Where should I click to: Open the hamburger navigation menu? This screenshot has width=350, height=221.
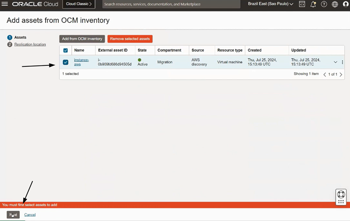point(4,4)
